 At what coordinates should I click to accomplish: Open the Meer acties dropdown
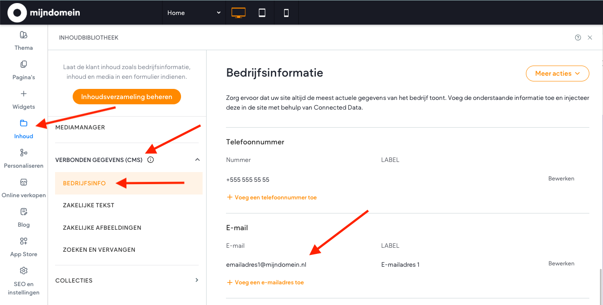point(557,73)
